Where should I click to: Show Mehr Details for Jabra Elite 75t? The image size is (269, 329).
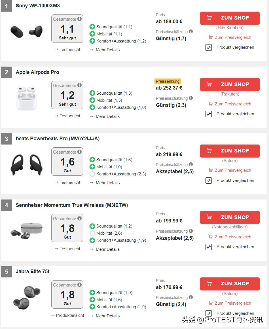105,316
